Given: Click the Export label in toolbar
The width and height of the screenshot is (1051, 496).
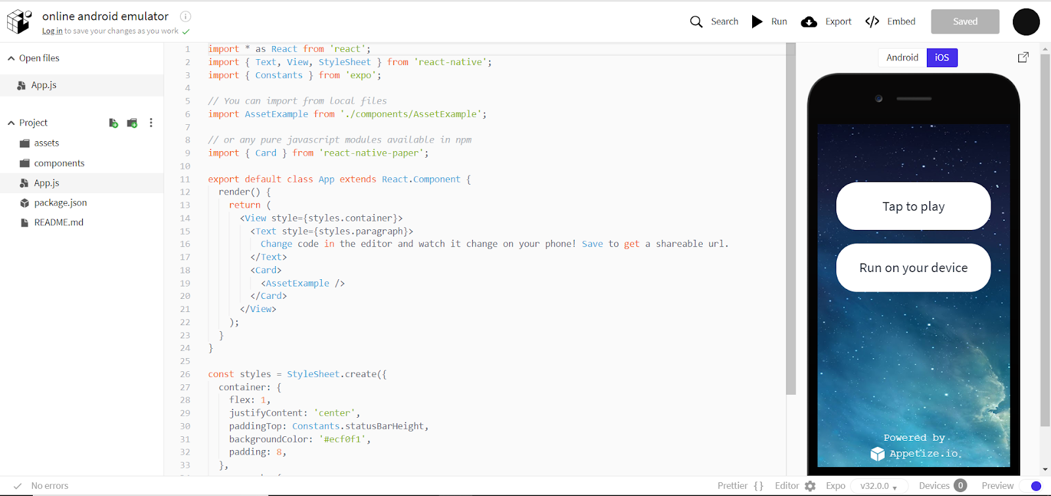Looking at the screenshot, I should tap(838, 22).
